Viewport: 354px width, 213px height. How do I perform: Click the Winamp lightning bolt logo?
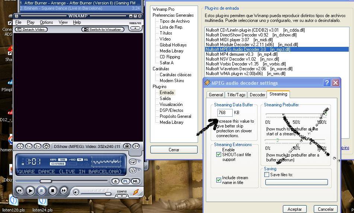[x=136, y=192]
